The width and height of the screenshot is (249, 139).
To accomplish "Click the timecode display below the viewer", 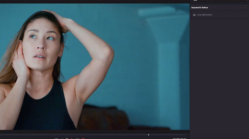I will (179, 138).
